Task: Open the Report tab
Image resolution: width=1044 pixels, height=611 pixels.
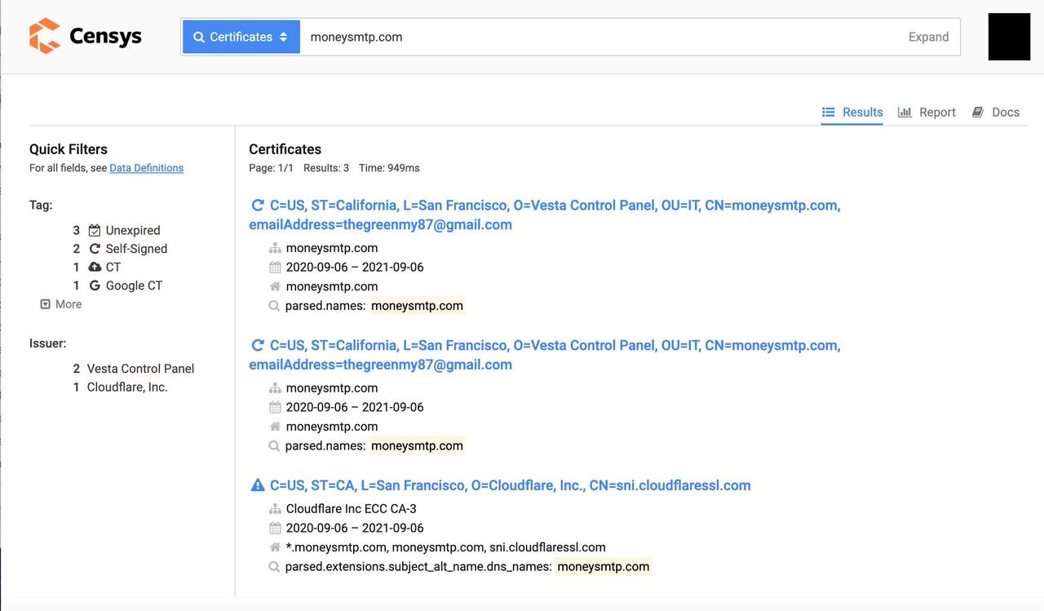Action: point(927,112)
